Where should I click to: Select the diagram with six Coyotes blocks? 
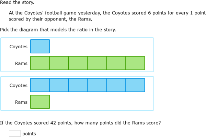(77, 93)
